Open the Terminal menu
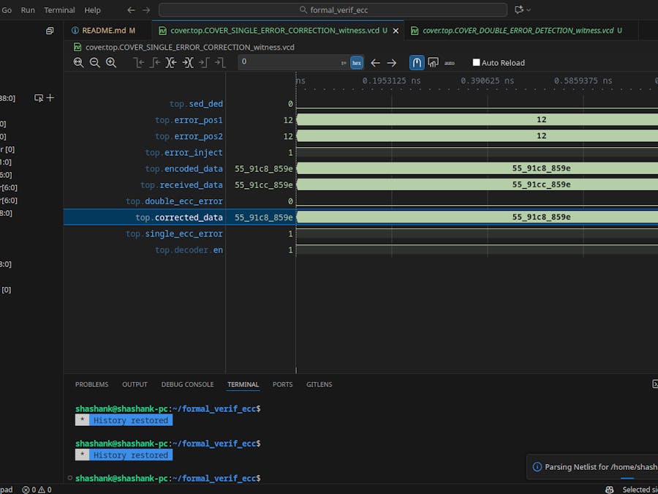658x494 pixels. coord(59,10)
